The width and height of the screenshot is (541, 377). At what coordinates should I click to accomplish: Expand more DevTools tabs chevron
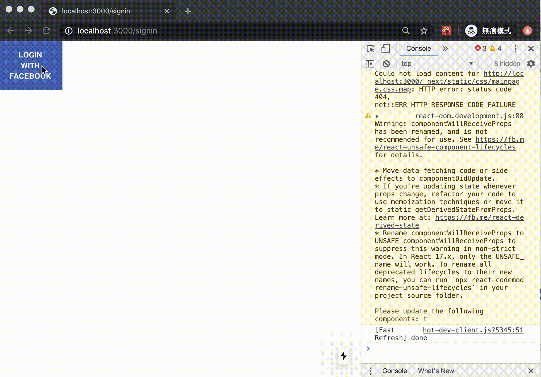(445, 49)
